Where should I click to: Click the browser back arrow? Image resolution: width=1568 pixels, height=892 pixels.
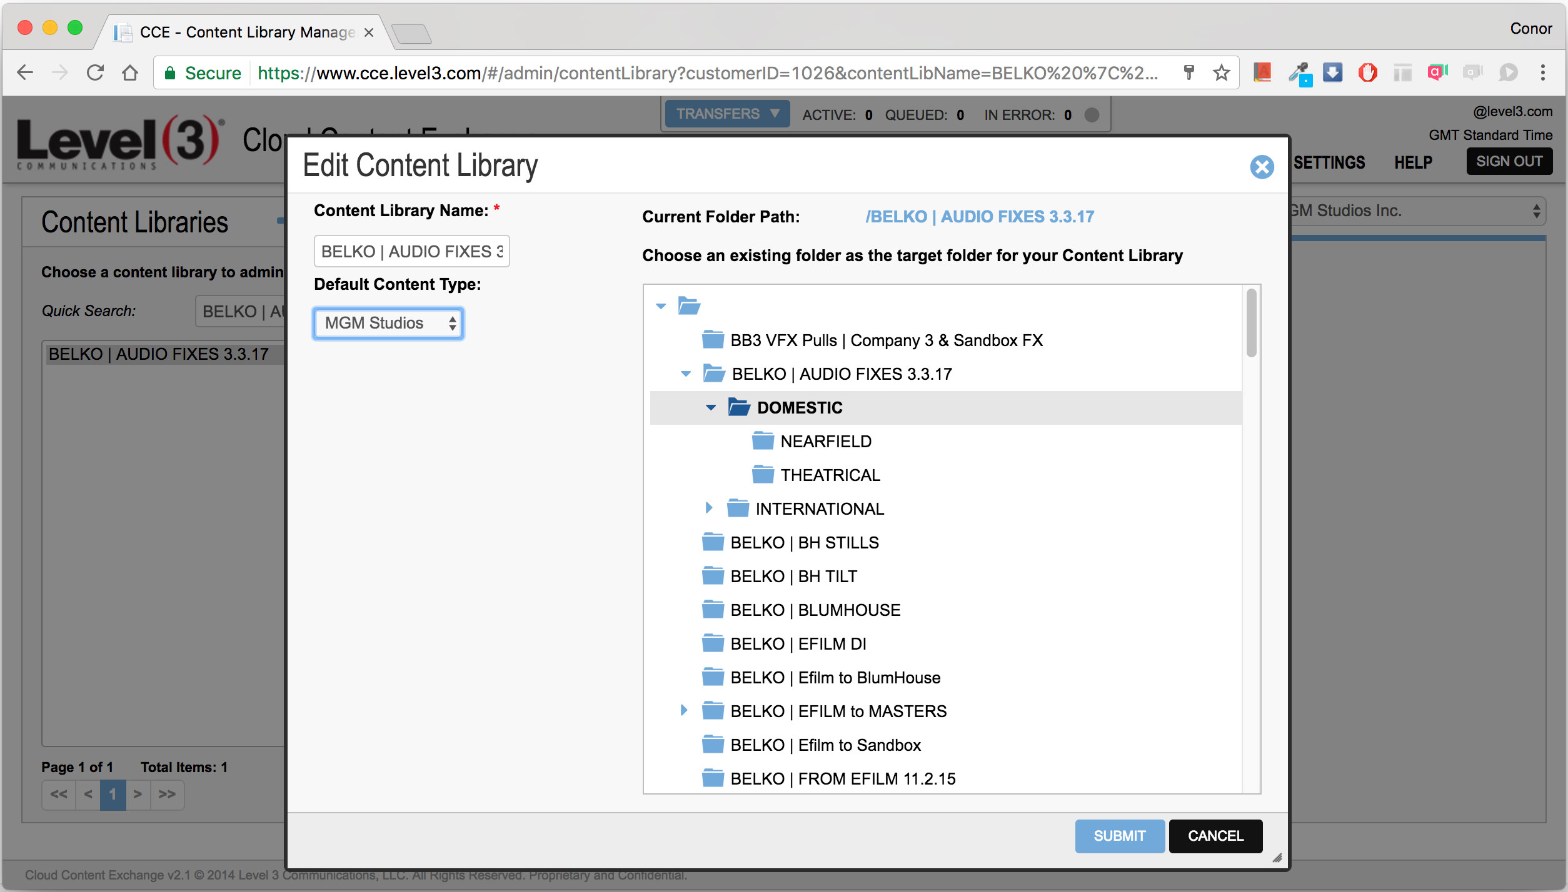click(25, 73)
